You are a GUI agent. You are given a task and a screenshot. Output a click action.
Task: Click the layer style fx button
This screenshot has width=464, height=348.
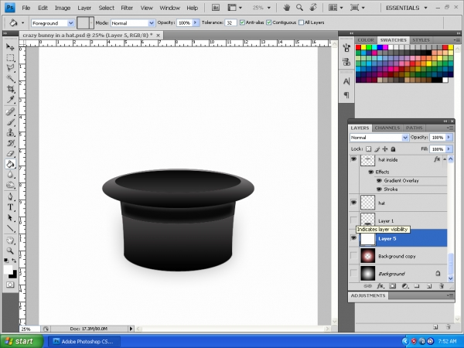coord(380,286)
